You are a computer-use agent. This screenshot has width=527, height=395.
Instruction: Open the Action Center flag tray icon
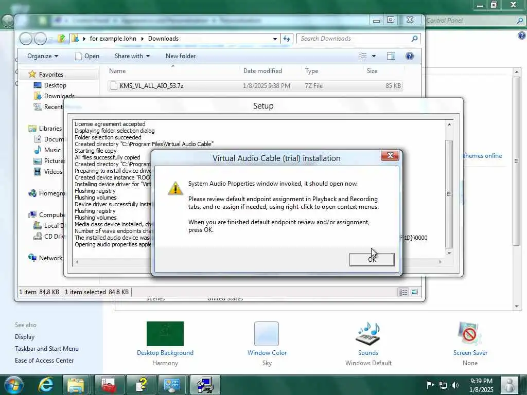coord(430,385)
